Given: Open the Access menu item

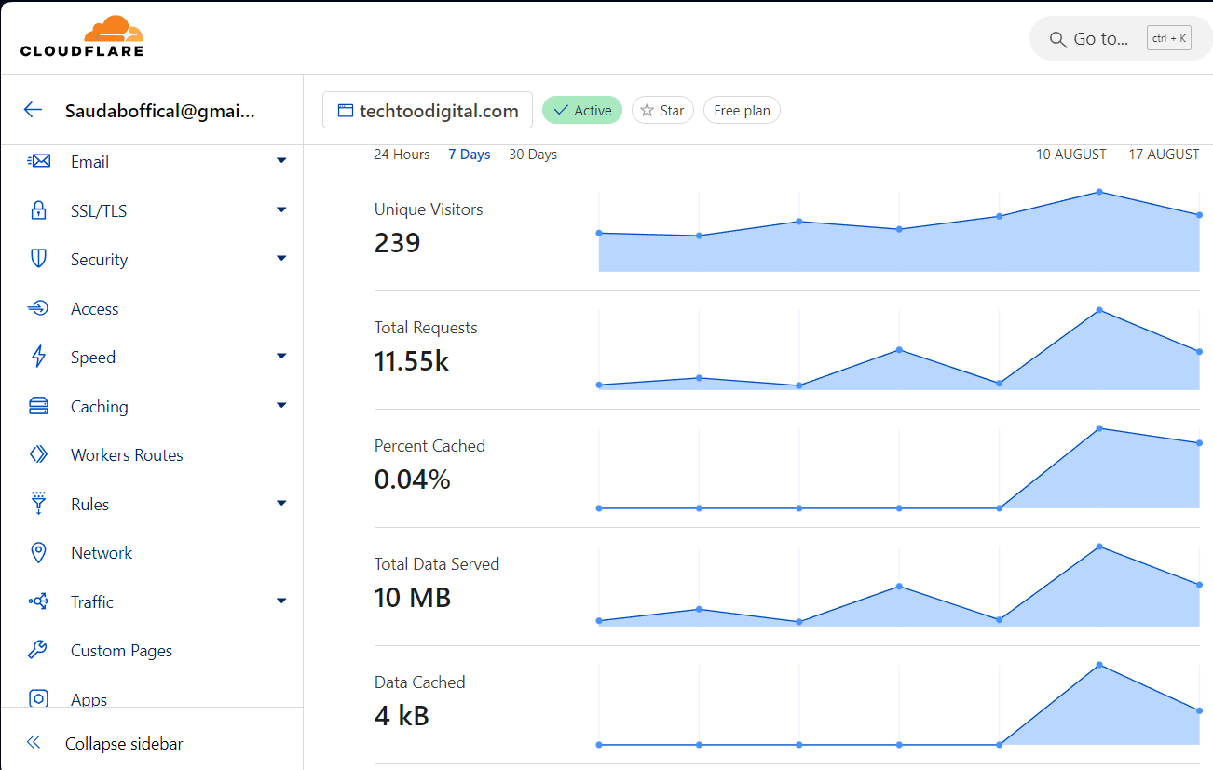Looking at the screenshot, I should pyautogui.click(x=95, y=309).
